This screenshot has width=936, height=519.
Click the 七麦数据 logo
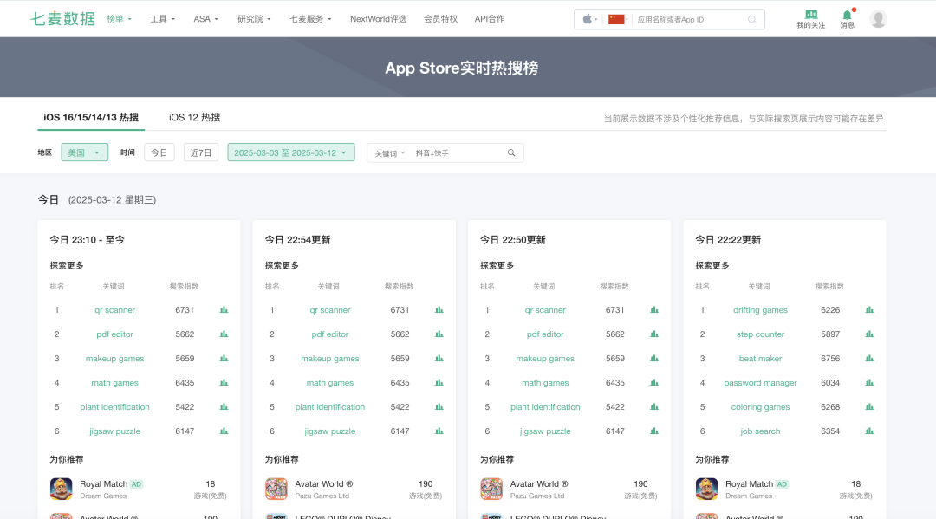click(x=62, y=19)
